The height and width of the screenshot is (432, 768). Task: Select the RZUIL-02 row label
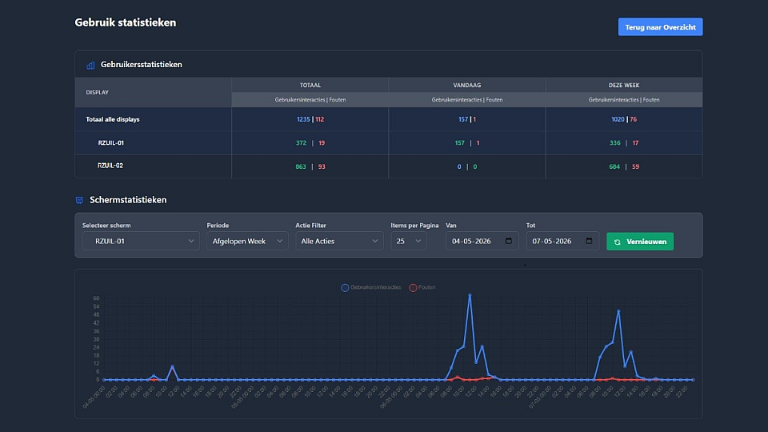tap(110, 166)
